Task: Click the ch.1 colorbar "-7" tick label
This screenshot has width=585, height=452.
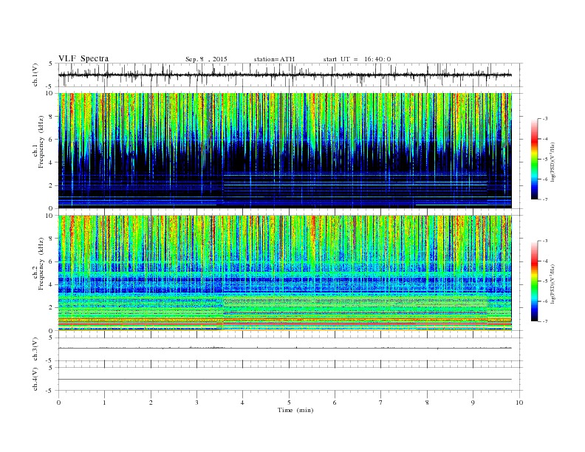Action: pyautogui.click(x=544, y=199)
